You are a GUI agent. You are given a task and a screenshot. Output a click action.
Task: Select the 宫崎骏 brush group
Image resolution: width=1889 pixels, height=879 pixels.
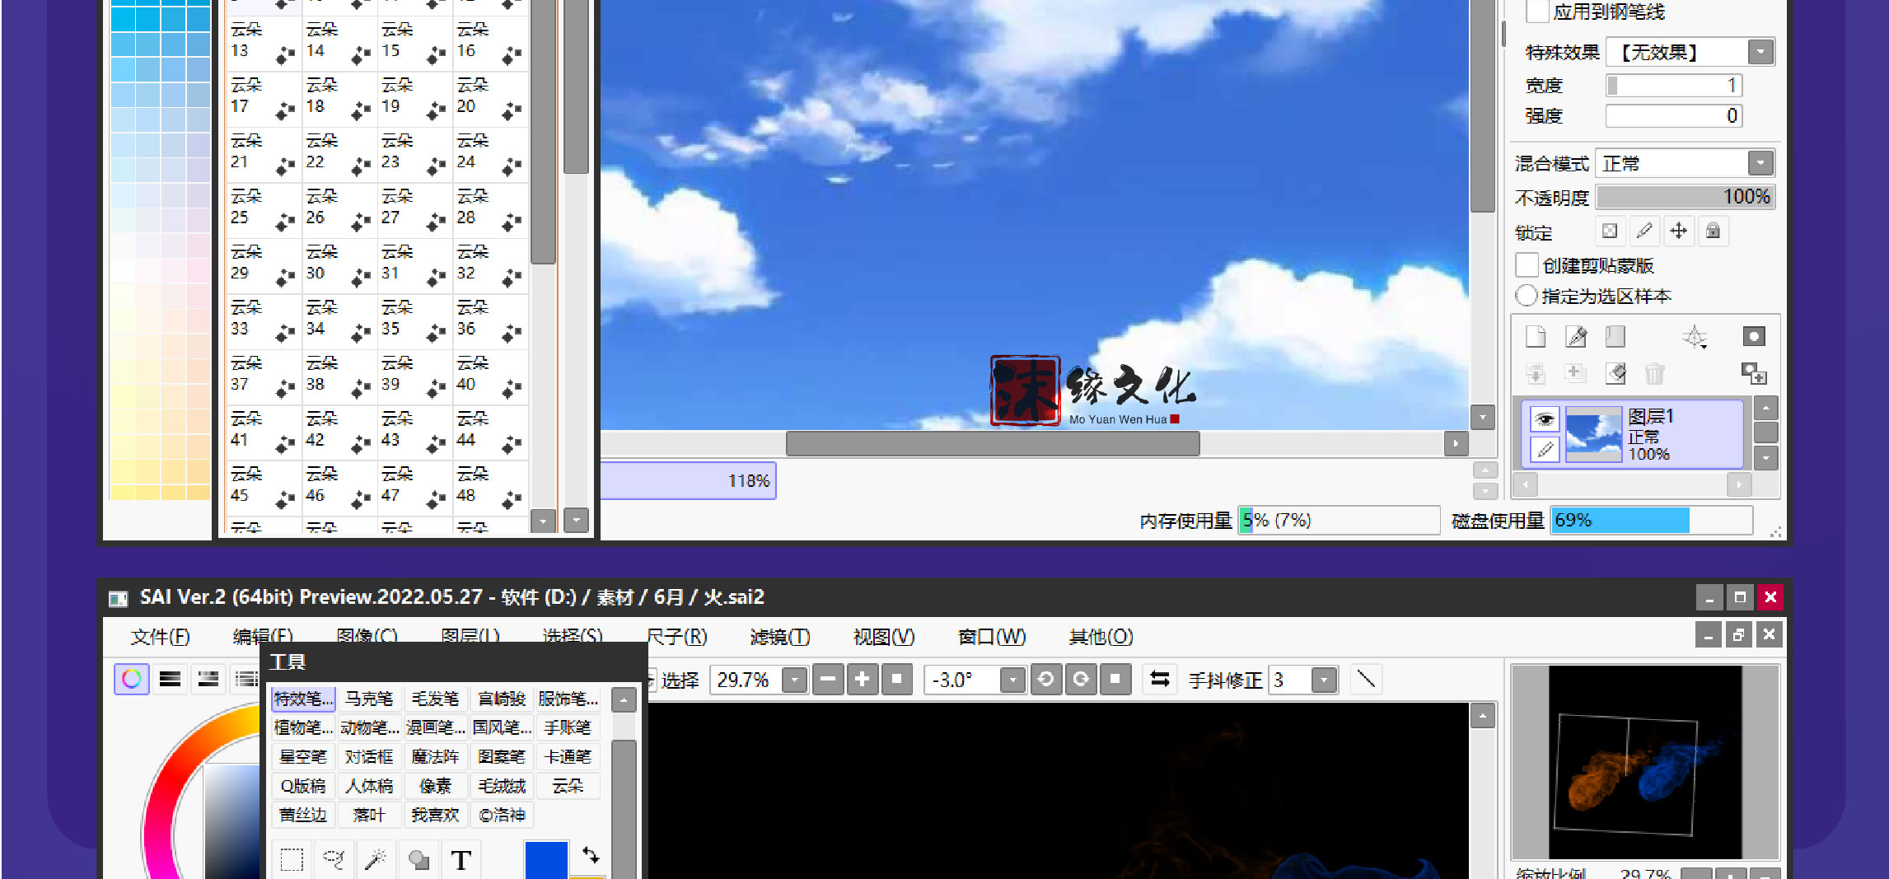coord(502,699)
